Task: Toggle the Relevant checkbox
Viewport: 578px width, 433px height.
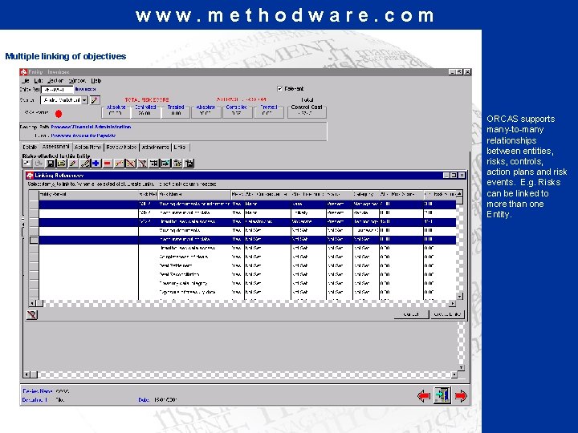Action: 279,89
